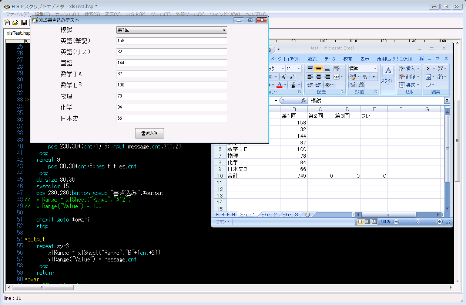Image resolution: width=466 pixels, height=305 pixels.
Task: Click the AutoSum sigma icon in Excel
Action: pos(428,68)
